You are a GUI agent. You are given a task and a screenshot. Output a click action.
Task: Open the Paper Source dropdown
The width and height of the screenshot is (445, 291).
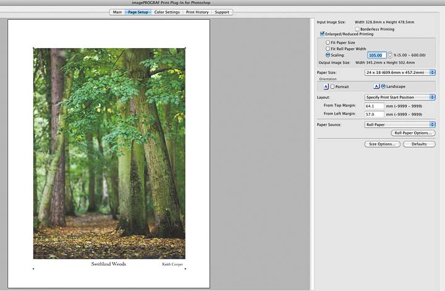pyautogui.click(x=400, y=125)
